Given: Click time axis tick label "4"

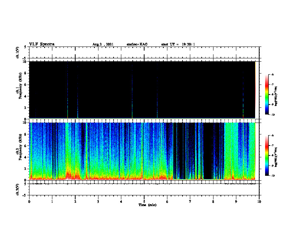Looking at the screenshot, I should pyautogui.click(x=121, y=202).
